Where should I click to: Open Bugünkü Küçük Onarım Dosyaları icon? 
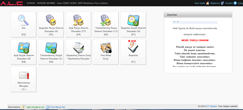pyautogui.click(x=133, y=20)
